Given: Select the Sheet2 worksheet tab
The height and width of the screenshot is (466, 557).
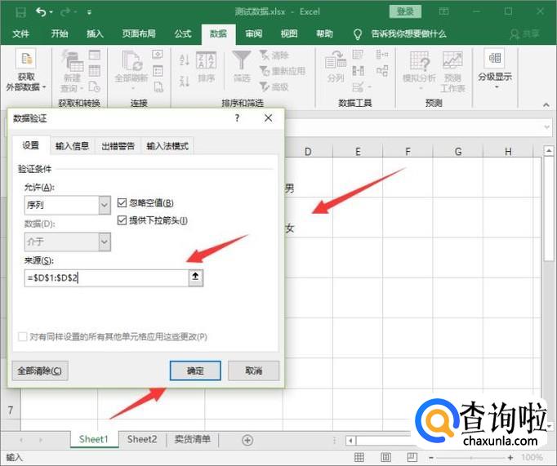Looking at the screenshot, I should [x=142, y=440].
